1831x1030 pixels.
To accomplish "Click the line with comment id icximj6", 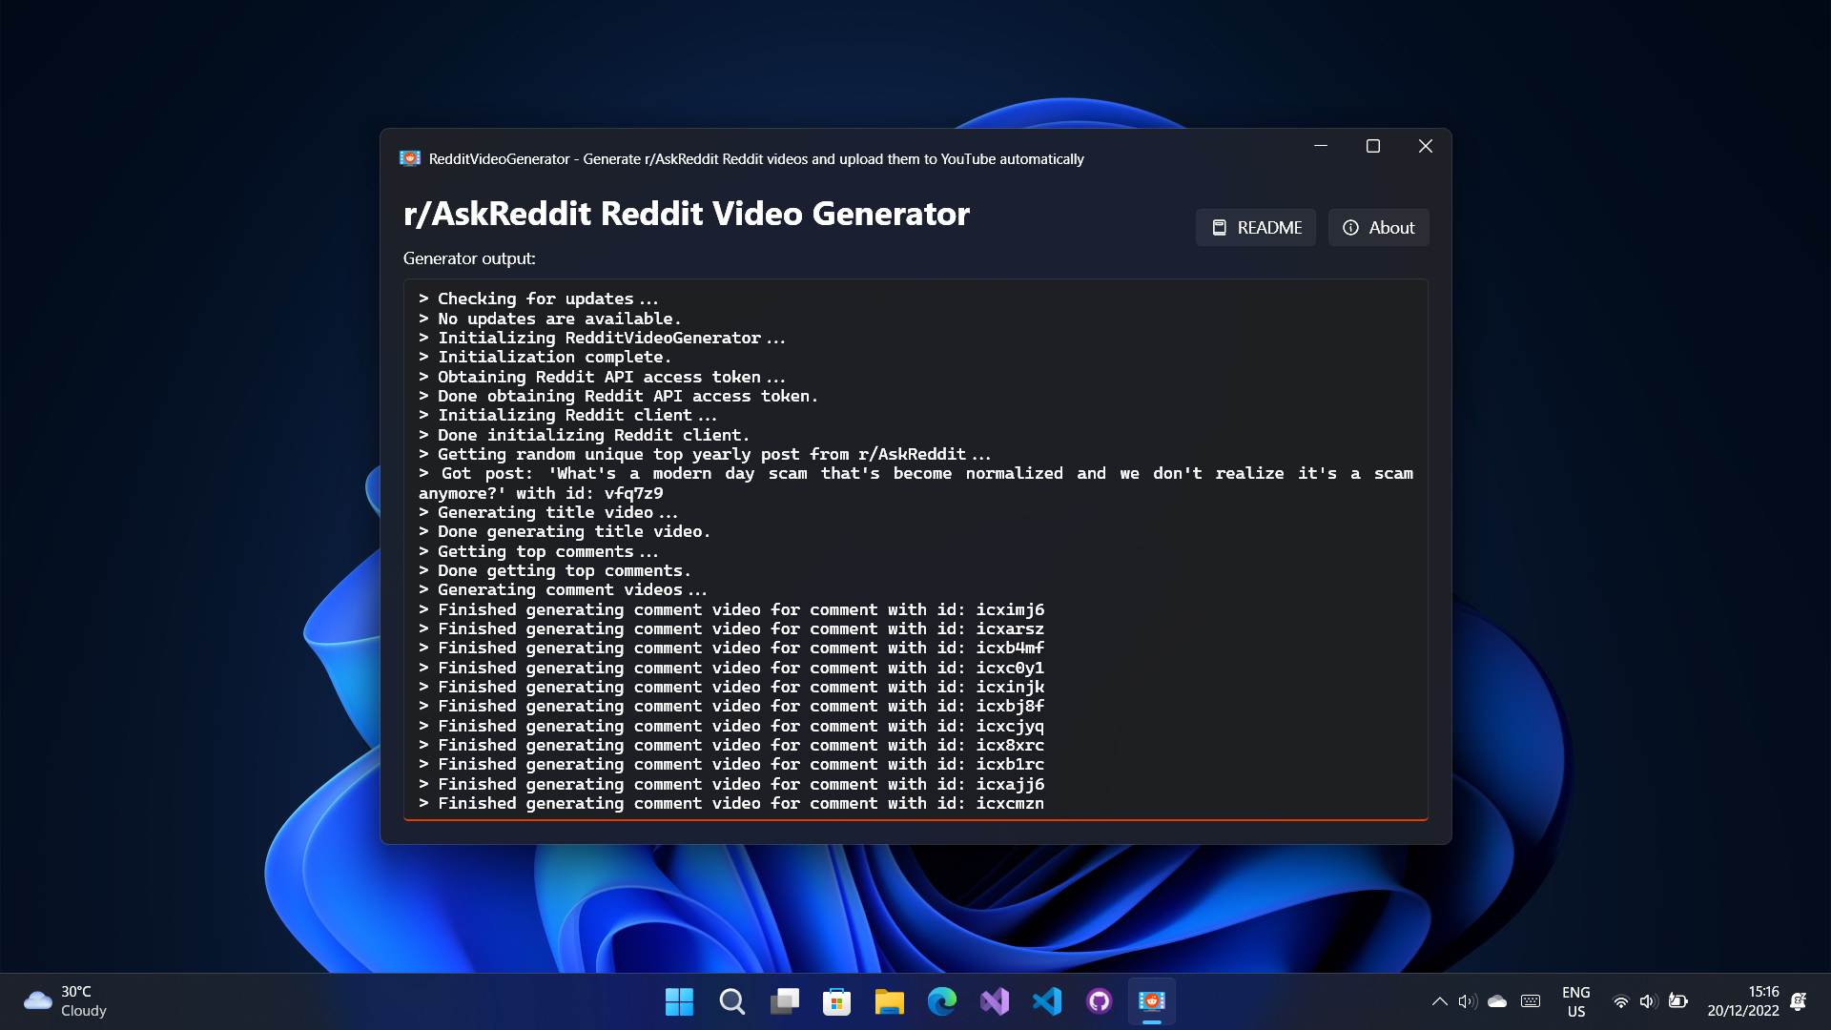I will pyautogui.click(x=731, y=609).
